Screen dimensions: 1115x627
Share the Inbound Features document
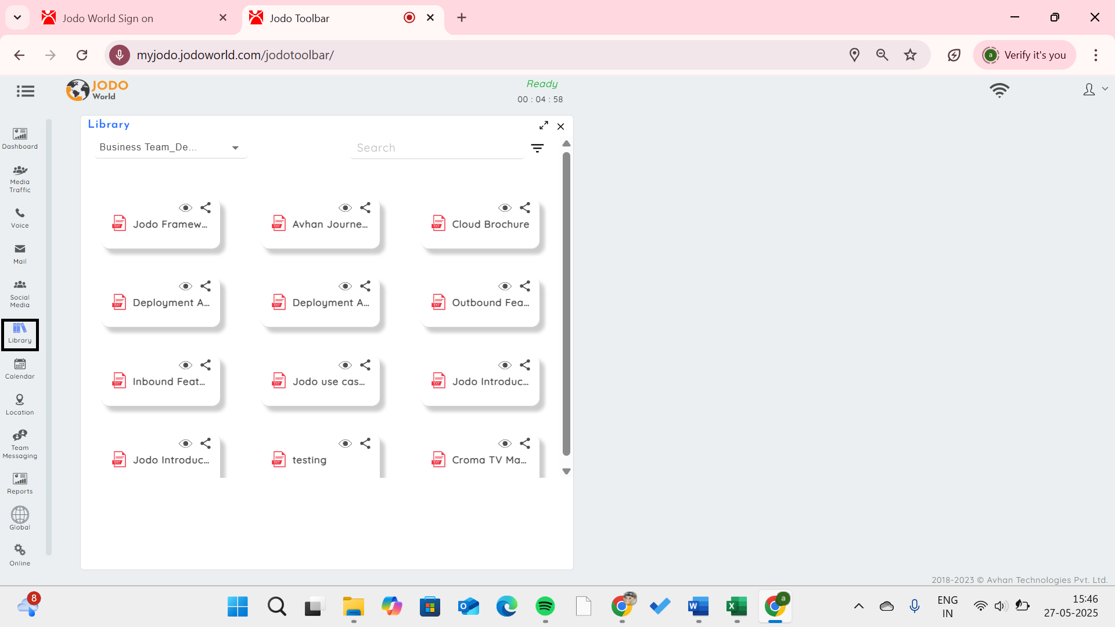point(206,365)
